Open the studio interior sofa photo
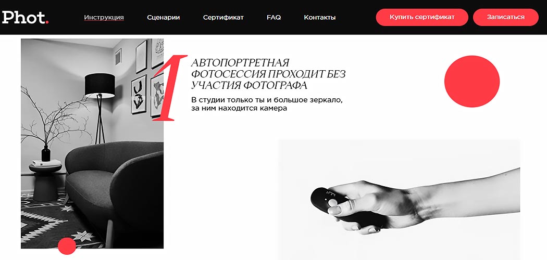The height and width of the screenshot is (260, 547). point(92,144)
